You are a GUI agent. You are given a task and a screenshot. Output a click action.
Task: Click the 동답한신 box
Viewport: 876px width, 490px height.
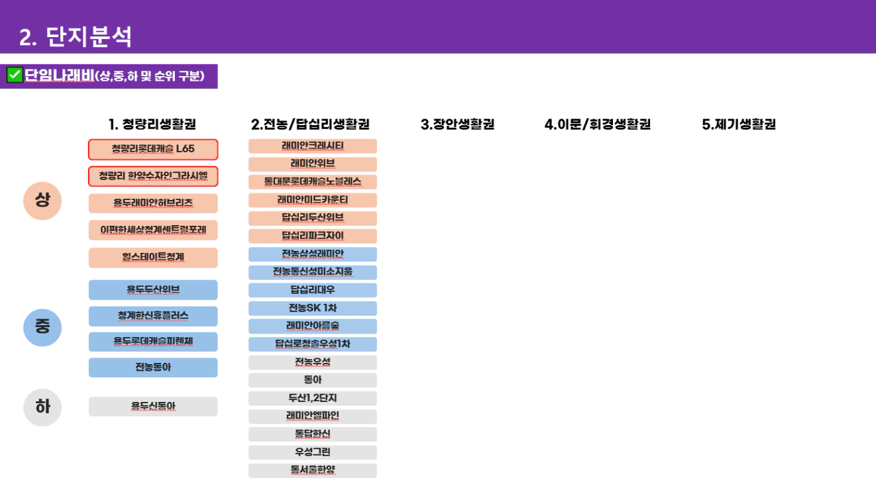click(313, 434)
